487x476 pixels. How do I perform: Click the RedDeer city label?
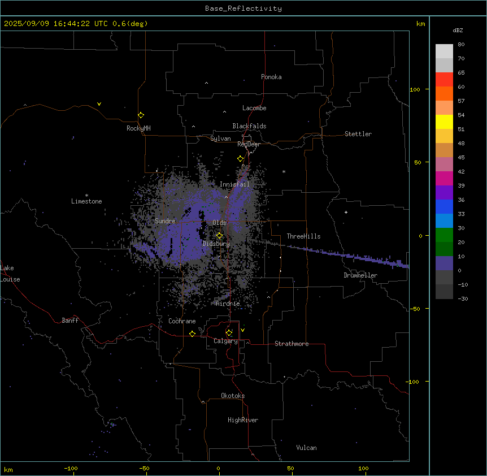point(249,144)
